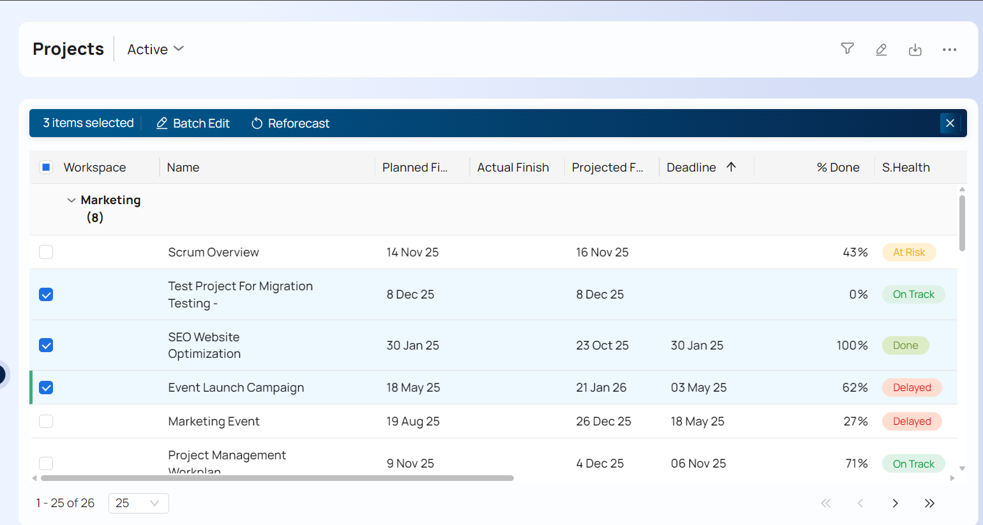Click the pencil edit icon in header
This screenshot has width=983, height=525.
pos(881,49)
